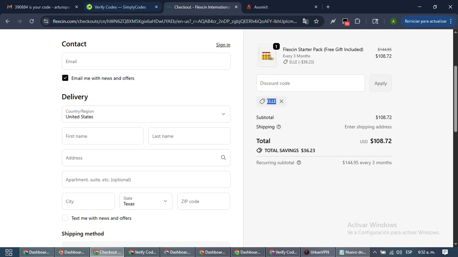Open the extension with red 13 badge
Viewport: 458px width, 257px height.
[x=345, y=22]
